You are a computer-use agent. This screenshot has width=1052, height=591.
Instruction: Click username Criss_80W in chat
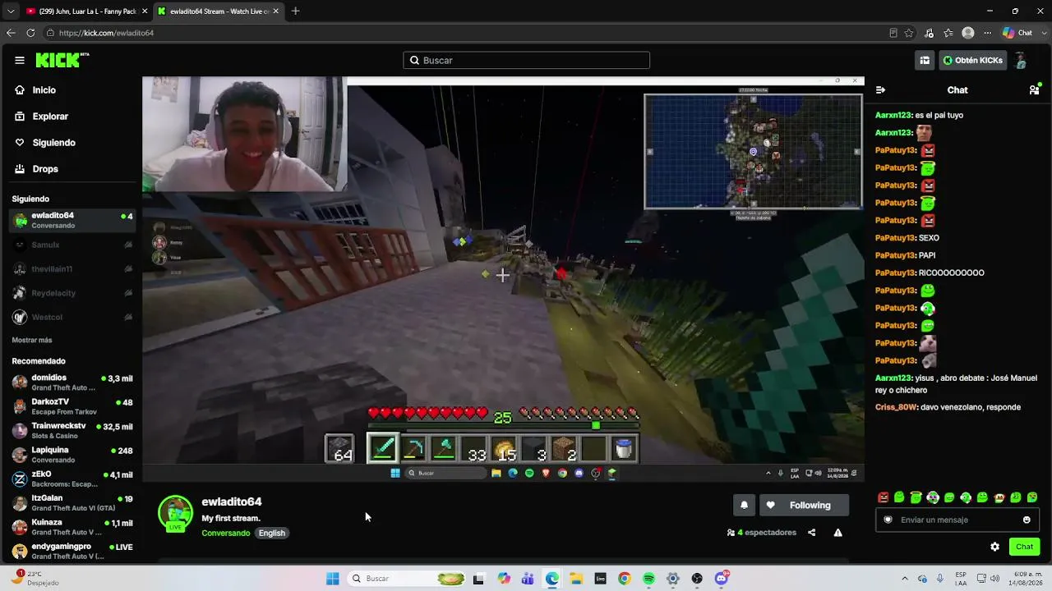896,407
